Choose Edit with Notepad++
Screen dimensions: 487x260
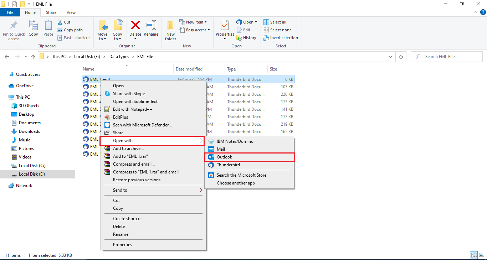pos(154,109)
